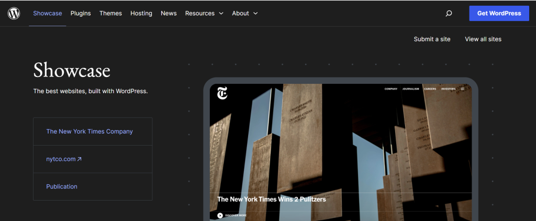The width and height of the screenshot is (536, 221).
Task: Click the NYT site preview screenshot
Action: (340, 152)
